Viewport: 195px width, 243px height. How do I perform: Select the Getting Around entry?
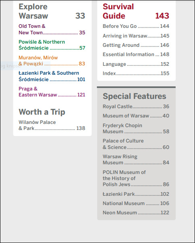click(x=136, y=45)
